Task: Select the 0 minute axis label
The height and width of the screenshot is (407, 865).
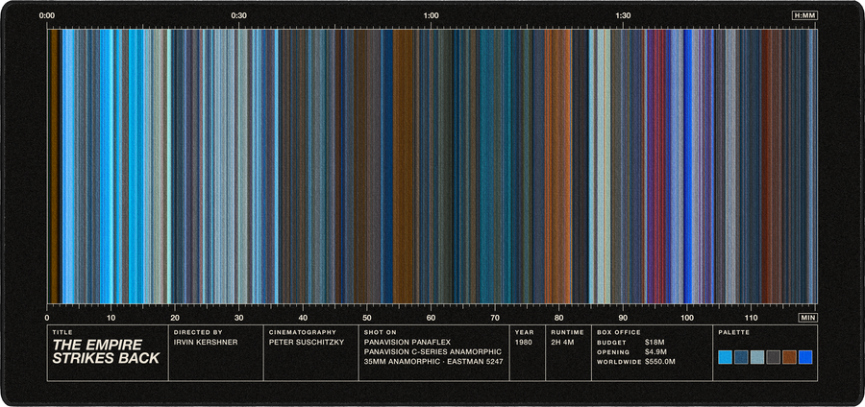Action: (x=47, y=318)
